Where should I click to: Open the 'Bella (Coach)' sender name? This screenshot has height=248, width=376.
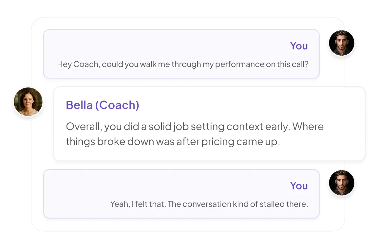point(103,105)
